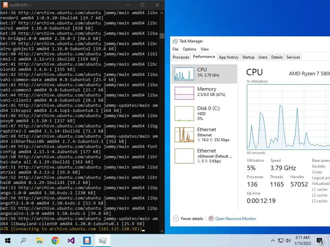Close the test@VM5 terminal window
Screen dimensions: 330x247
pyautogui.click(x=157, y=5)
